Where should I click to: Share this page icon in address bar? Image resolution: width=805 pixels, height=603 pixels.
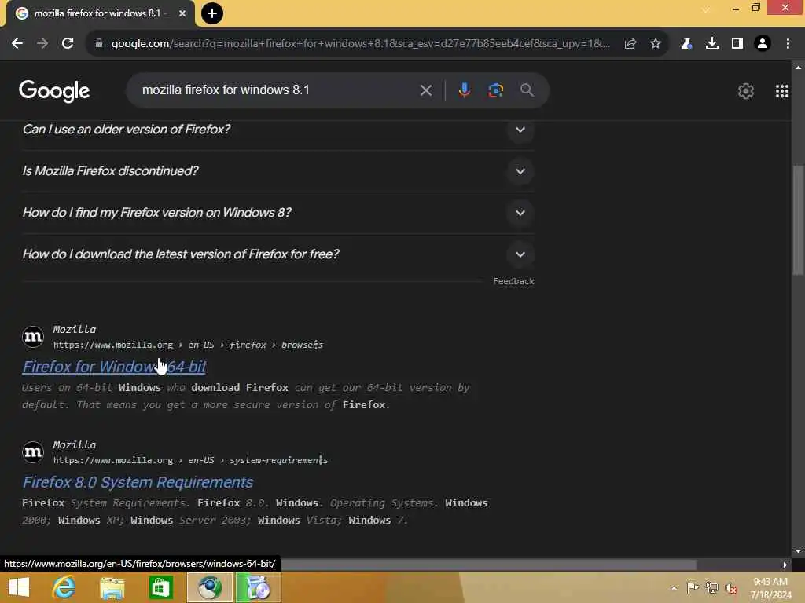tap(630, 44)
